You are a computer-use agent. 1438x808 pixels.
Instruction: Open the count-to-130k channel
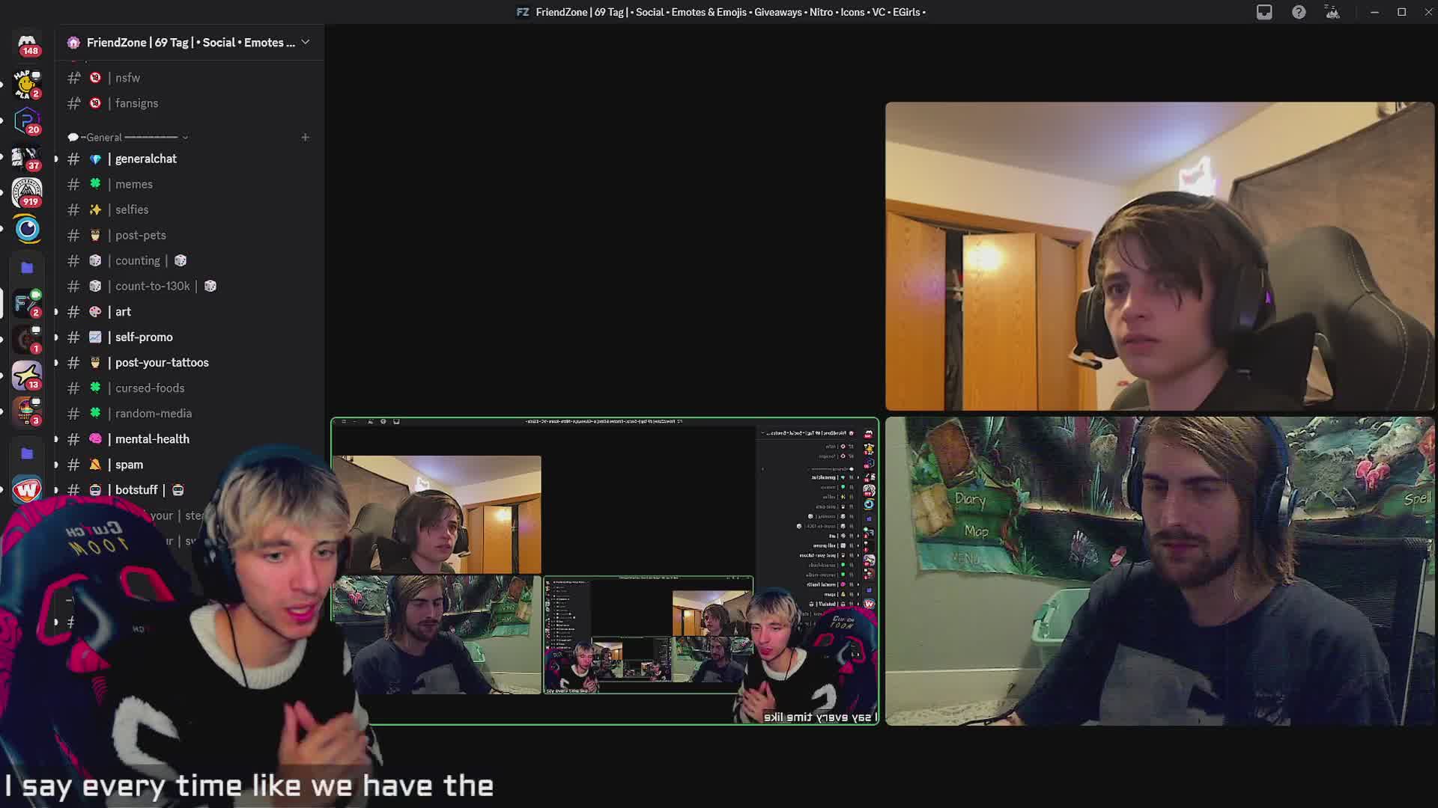153,286
